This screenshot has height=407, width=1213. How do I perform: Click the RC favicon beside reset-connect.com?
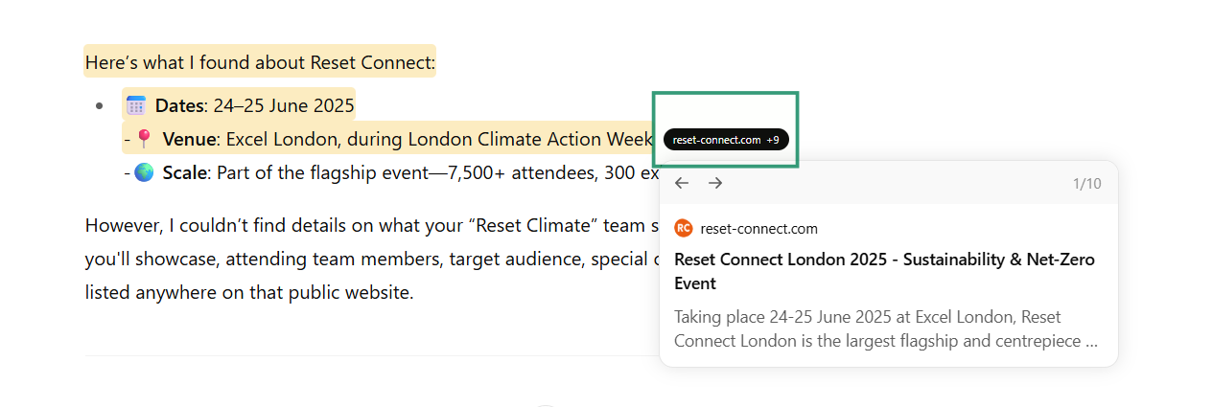tap(683, 228)
